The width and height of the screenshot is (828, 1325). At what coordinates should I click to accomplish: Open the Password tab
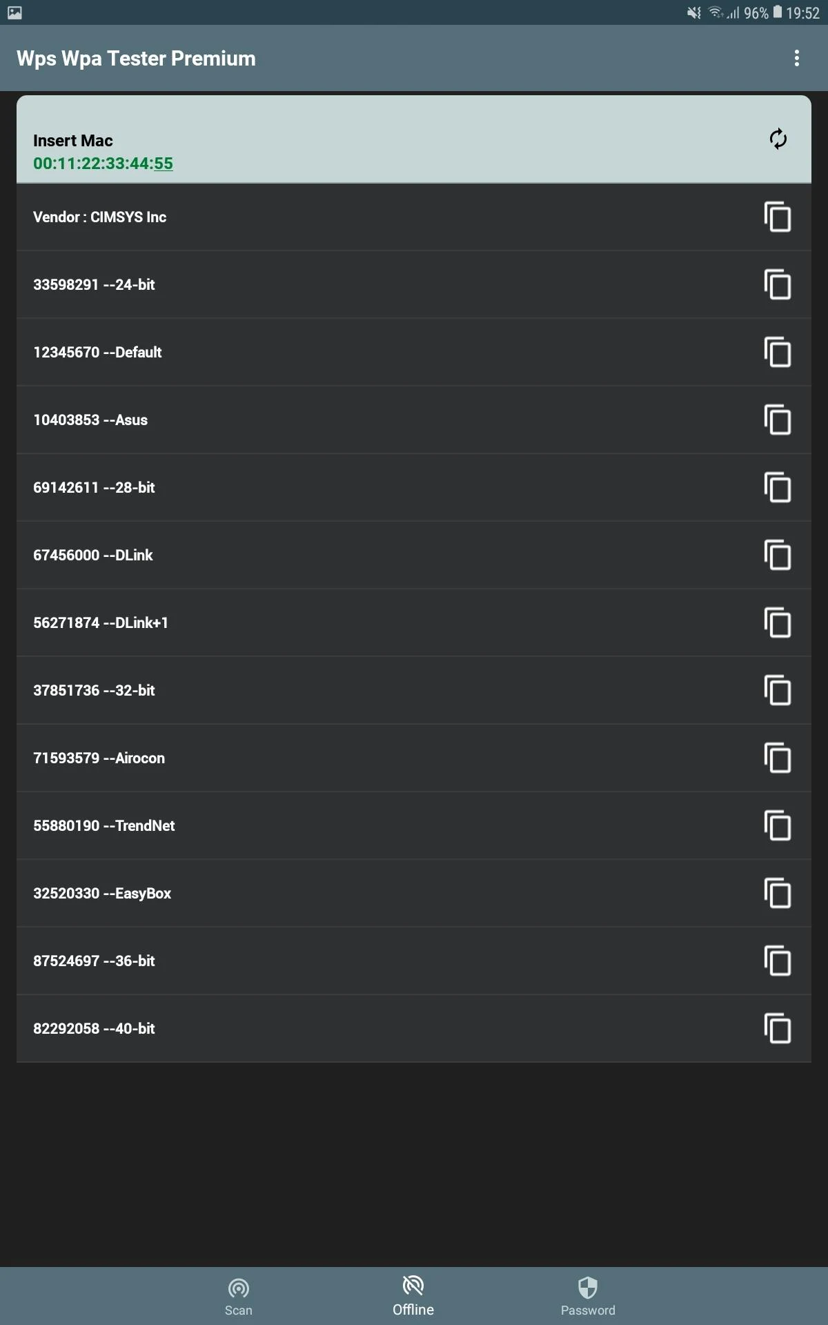click(x=588, y=1296)
